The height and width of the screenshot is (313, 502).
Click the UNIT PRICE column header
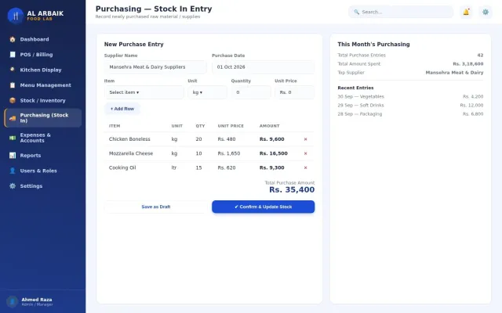coord(231,126)
